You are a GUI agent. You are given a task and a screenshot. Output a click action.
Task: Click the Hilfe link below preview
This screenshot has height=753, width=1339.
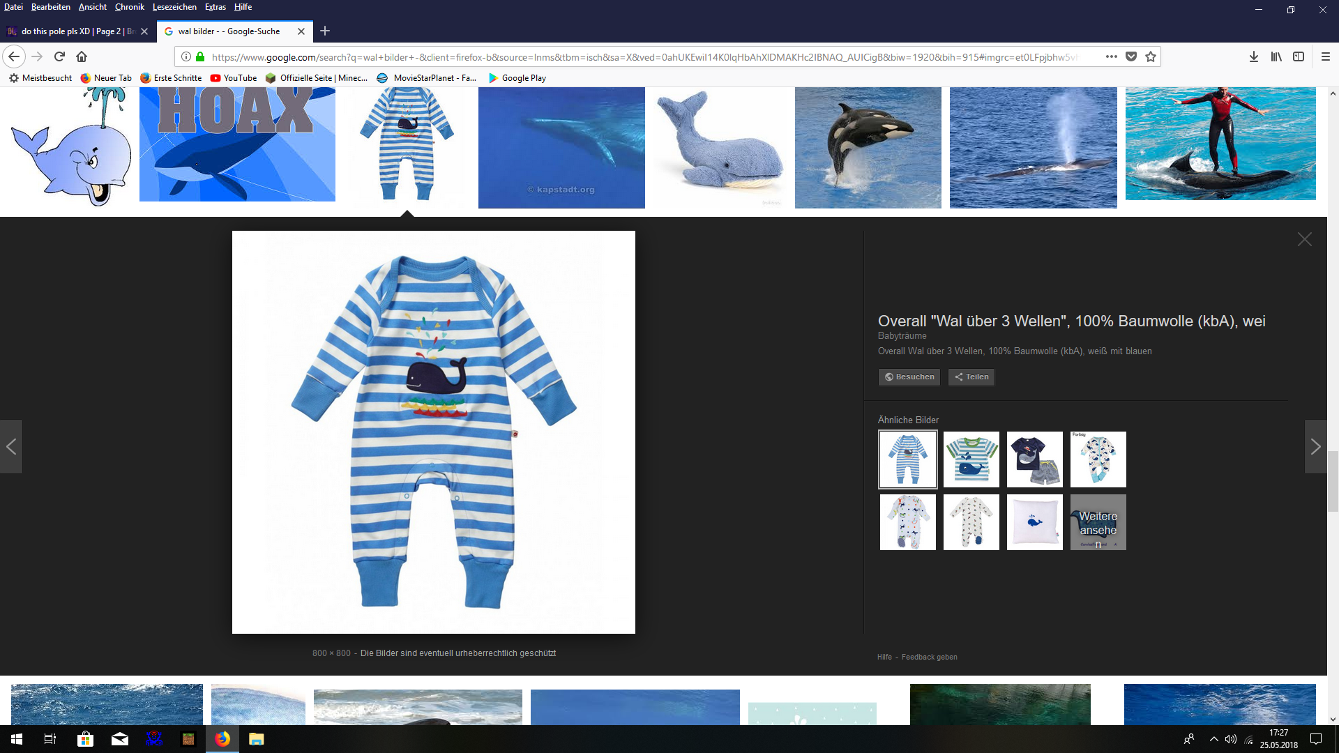(884, 657)
